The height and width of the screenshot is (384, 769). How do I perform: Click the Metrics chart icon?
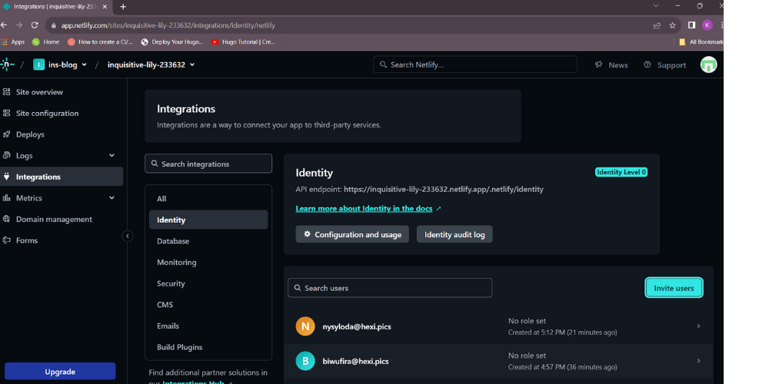[6, 198]
